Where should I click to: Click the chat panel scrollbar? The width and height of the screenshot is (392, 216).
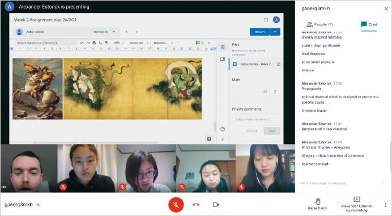click(390, 156)
